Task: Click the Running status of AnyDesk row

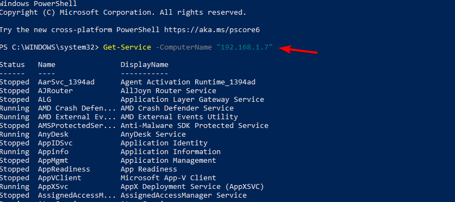Action: click(x=15, y=134)
